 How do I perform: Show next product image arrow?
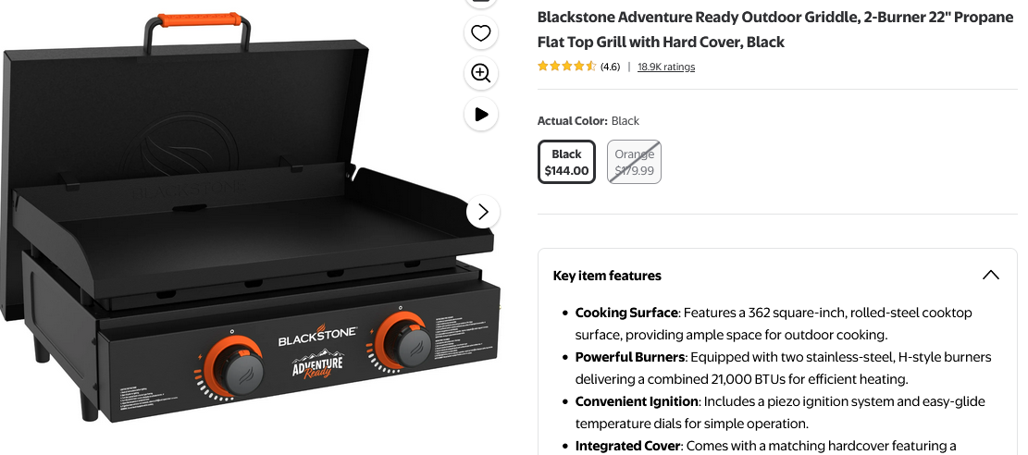tap(483, 212)
